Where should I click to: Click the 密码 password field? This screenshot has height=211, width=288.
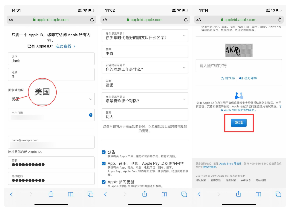(51, 162)
